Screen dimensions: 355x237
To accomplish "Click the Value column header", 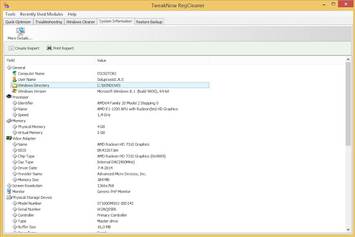I will (152, 60).
